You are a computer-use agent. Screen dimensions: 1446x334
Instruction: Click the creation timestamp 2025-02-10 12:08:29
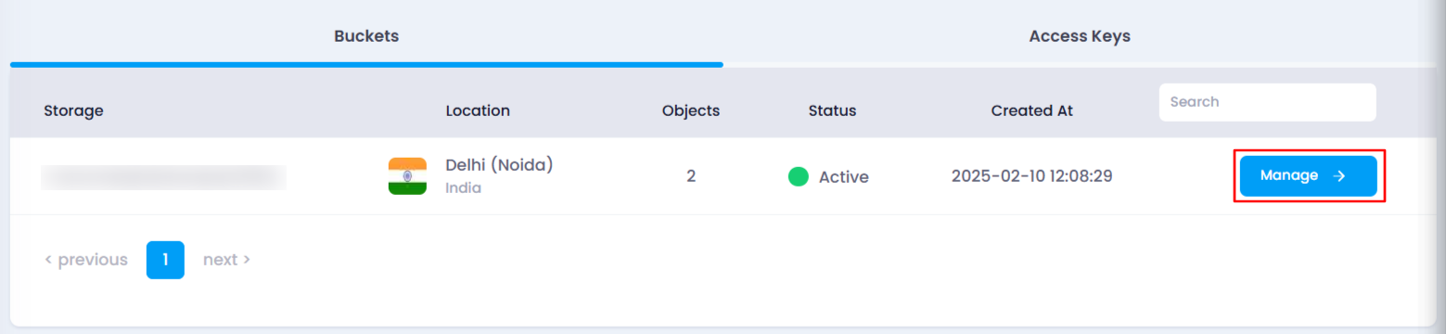pos(1031,175)
